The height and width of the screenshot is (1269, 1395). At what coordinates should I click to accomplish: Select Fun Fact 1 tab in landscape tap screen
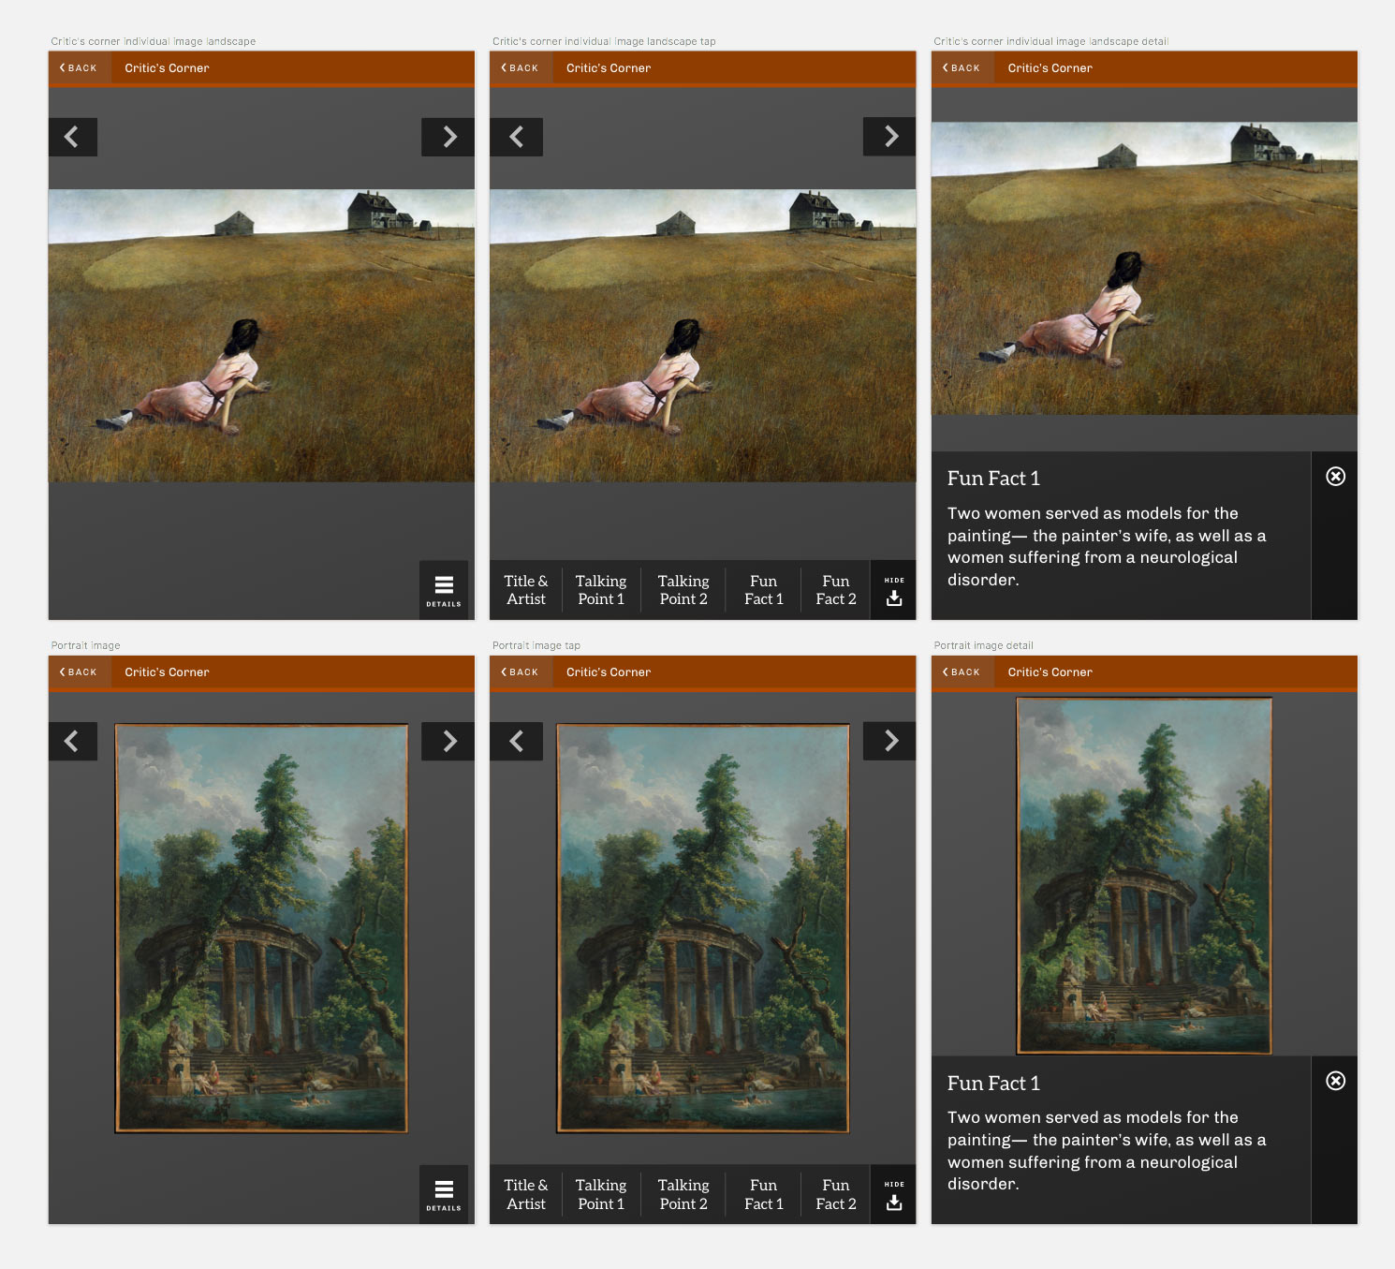click(x=764, y=590)
